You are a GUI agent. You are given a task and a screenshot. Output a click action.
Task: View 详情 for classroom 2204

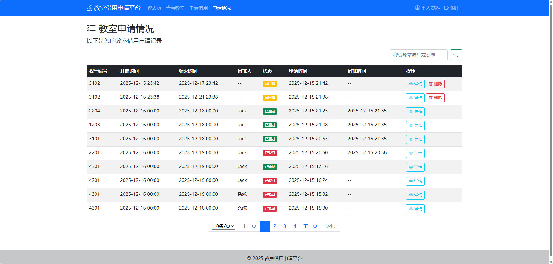tap(415, 112)
